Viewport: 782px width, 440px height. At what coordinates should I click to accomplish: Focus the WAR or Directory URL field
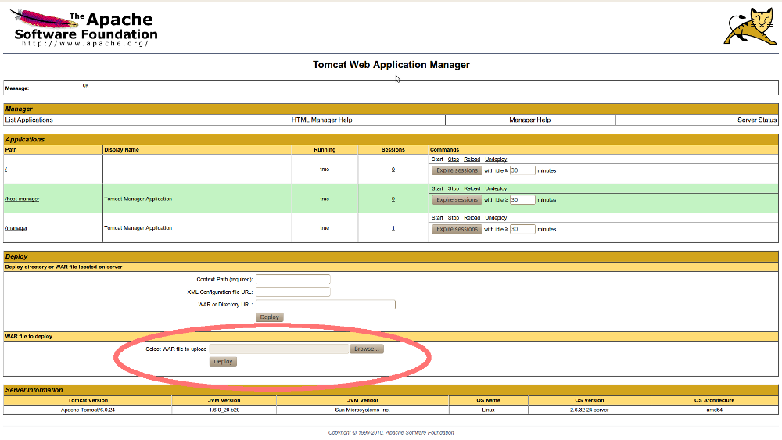pyautogui.click(x=325, y=305)
